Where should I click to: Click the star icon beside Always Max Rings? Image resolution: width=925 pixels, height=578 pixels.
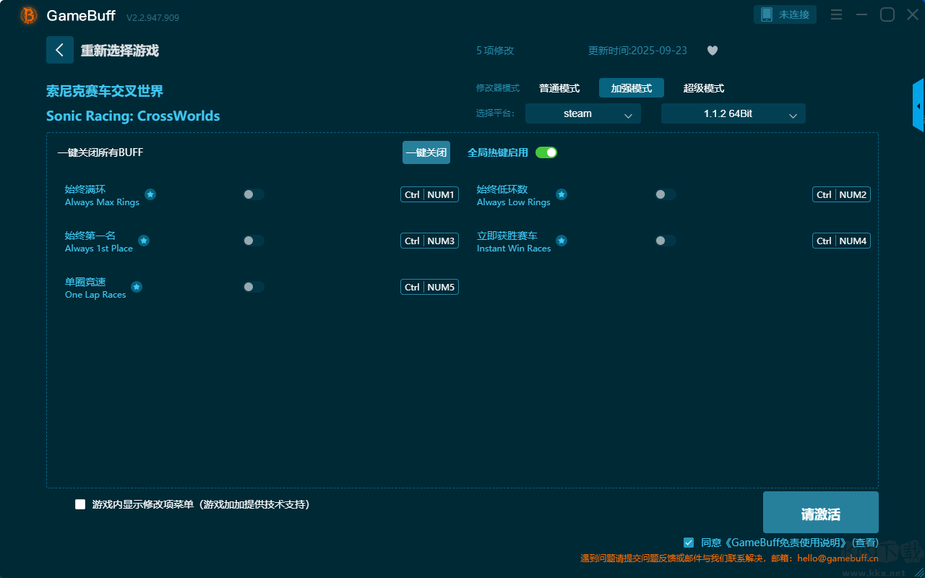(x=150, y=194)
